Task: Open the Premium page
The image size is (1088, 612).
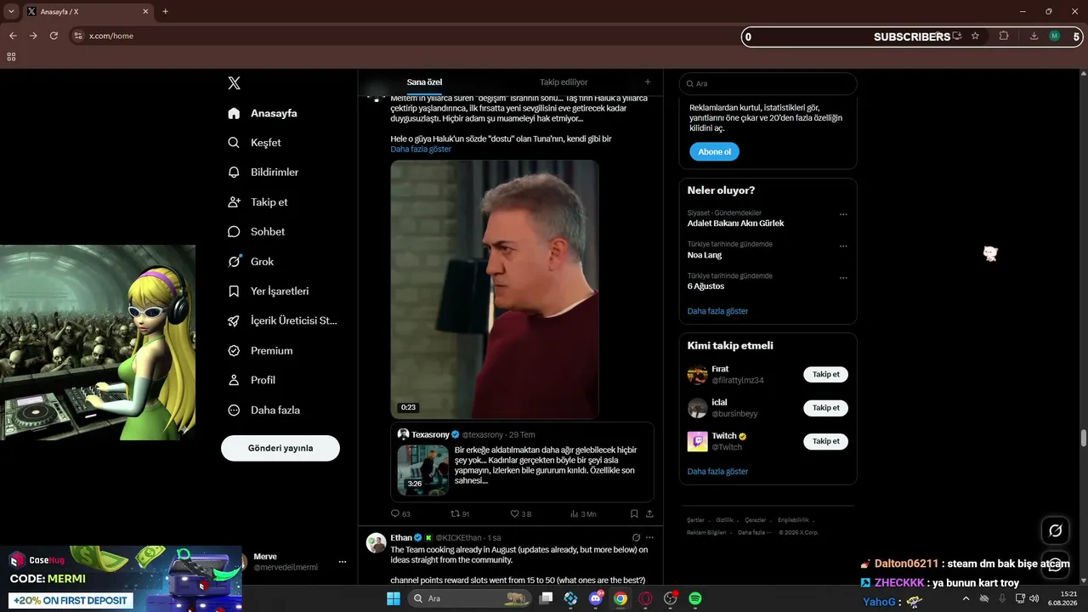Action: click(260, 351)
